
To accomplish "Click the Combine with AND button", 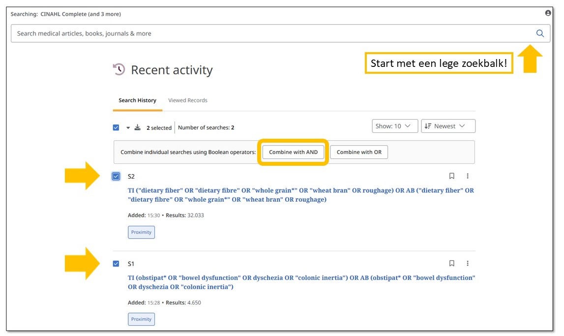I will coord(293,153).
